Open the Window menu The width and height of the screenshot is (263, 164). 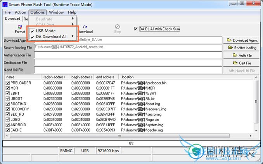tap(56, 12)
